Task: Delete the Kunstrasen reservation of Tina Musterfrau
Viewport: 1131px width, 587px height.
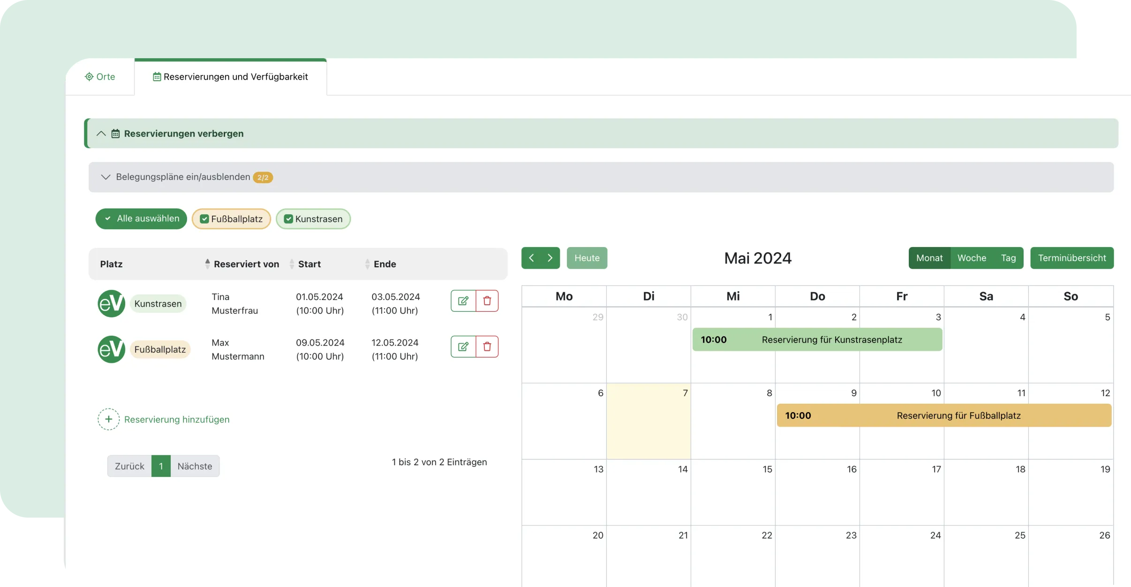Action: tap(487, 301)
